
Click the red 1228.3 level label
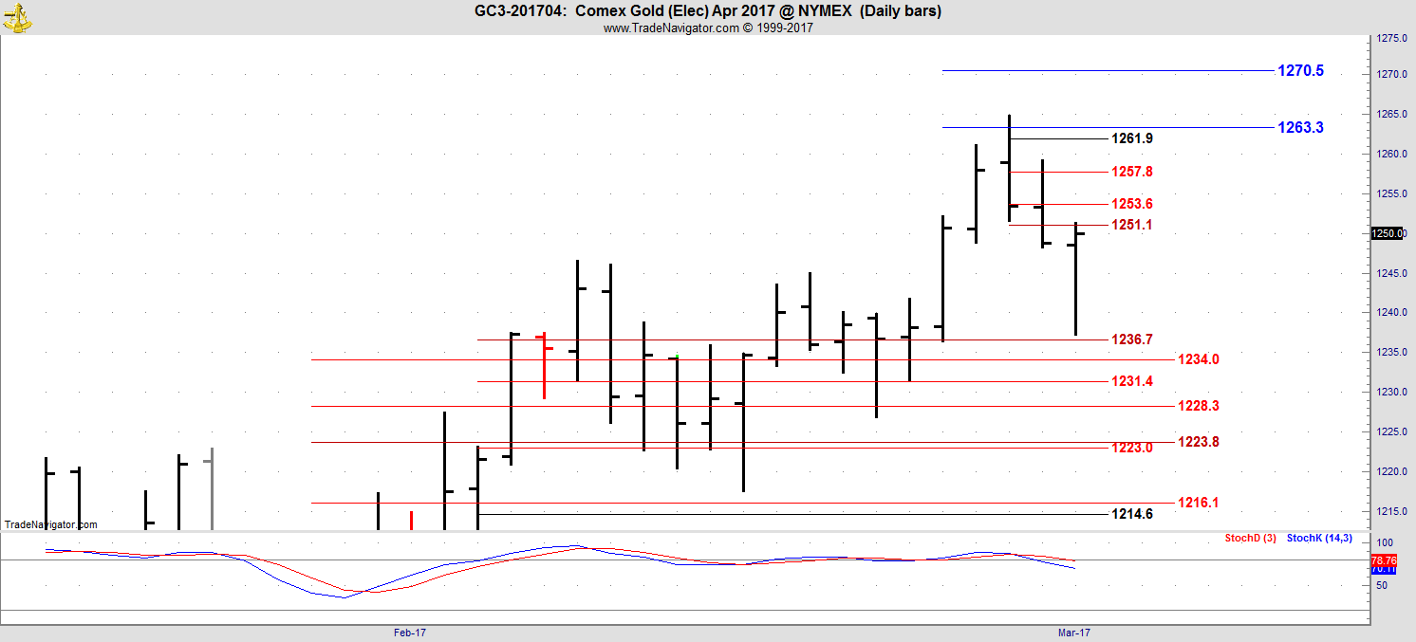coord(1198,406)
